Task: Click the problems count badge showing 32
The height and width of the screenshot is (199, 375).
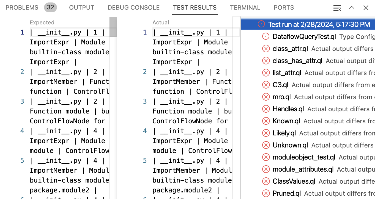Action: pyautogui.click(x=50, y=7)
